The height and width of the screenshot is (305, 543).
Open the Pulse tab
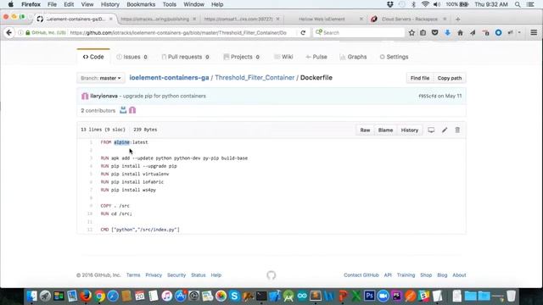(x=316, y=57)
